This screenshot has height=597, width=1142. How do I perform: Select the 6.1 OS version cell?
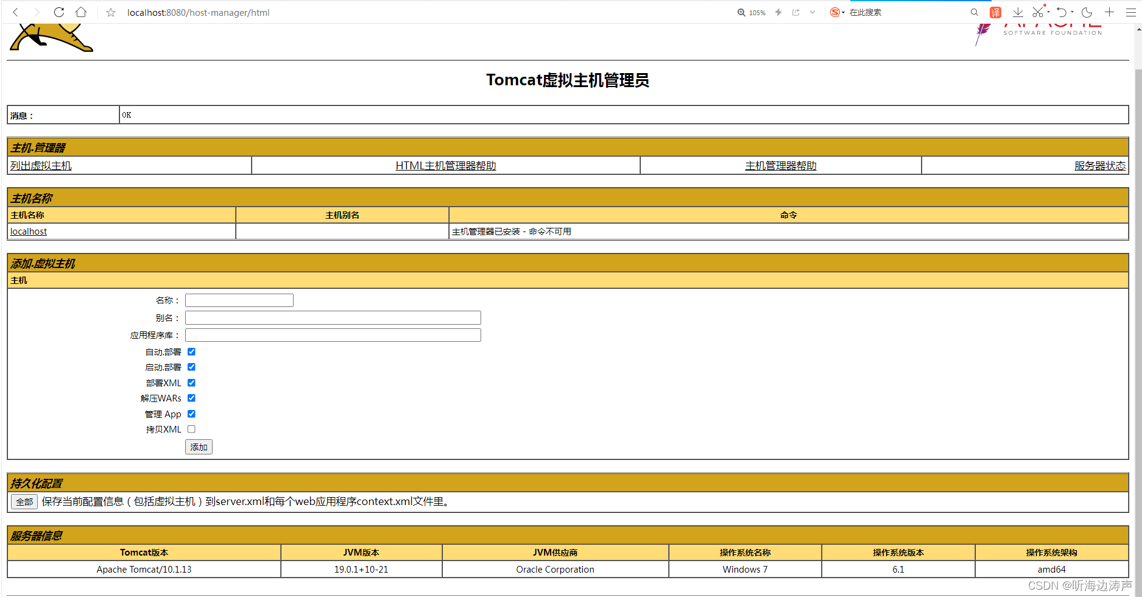tap(898, 570)
